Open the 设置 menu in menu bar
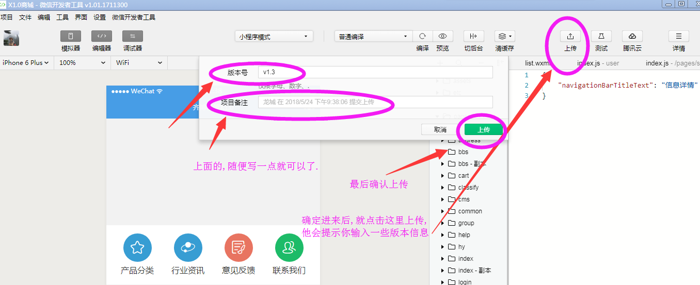The height and width of the screenshot is (285, 700). (100, 17)
